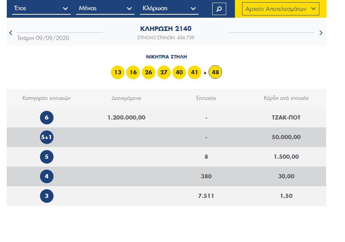Select the category 5 circle badge
The width and height of the screenshot is (345, 242).
[x=47, y=157]
